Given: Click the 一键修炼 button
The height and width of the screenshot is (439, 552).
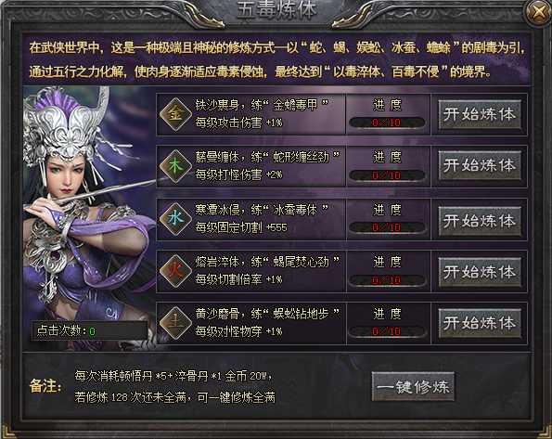Looking at the screenshot, I should (413, 386).
